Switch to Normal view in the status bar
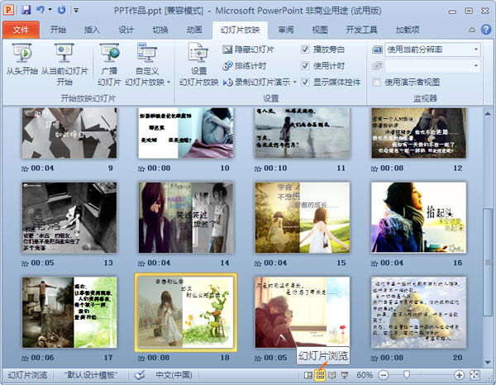The image size is (496, 385). click(x=308, y=375)
